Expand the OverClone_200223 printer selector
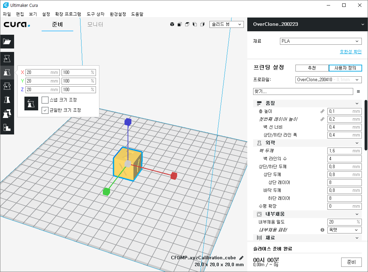Viewport: 368px width, 272px height. tap(307, 24)
